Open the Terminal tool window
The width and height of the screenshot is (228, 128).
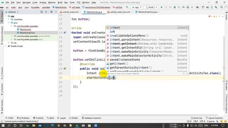(38, 118)
